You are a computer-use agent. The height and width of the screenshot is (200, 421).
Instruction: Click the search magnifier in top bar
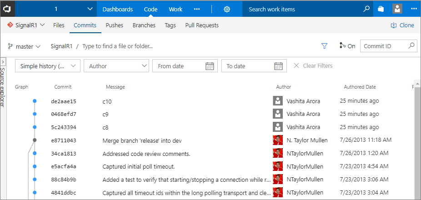click(366, 9)
